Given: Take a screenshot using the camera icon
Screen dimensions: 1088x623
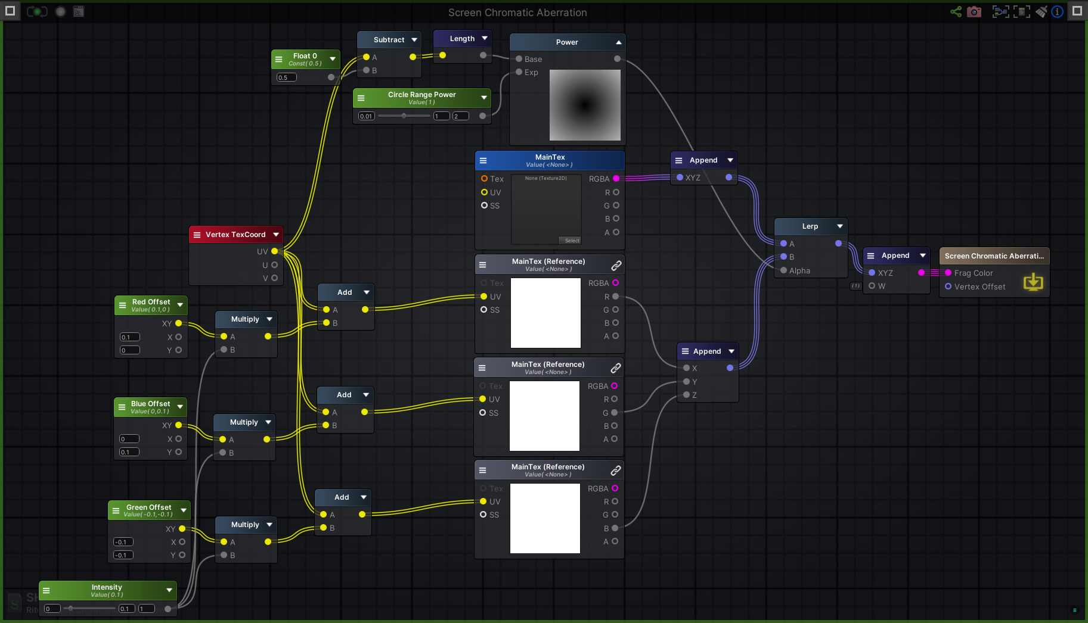Looking at the screenshot, I should point(974,11).
